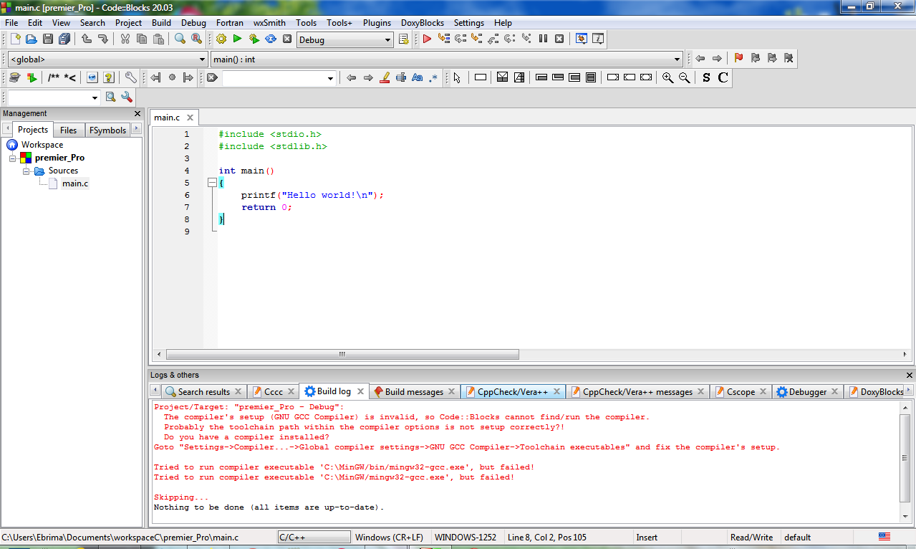
Task: Click the highlight occurrences pencil icon
Action: [384, 77]
